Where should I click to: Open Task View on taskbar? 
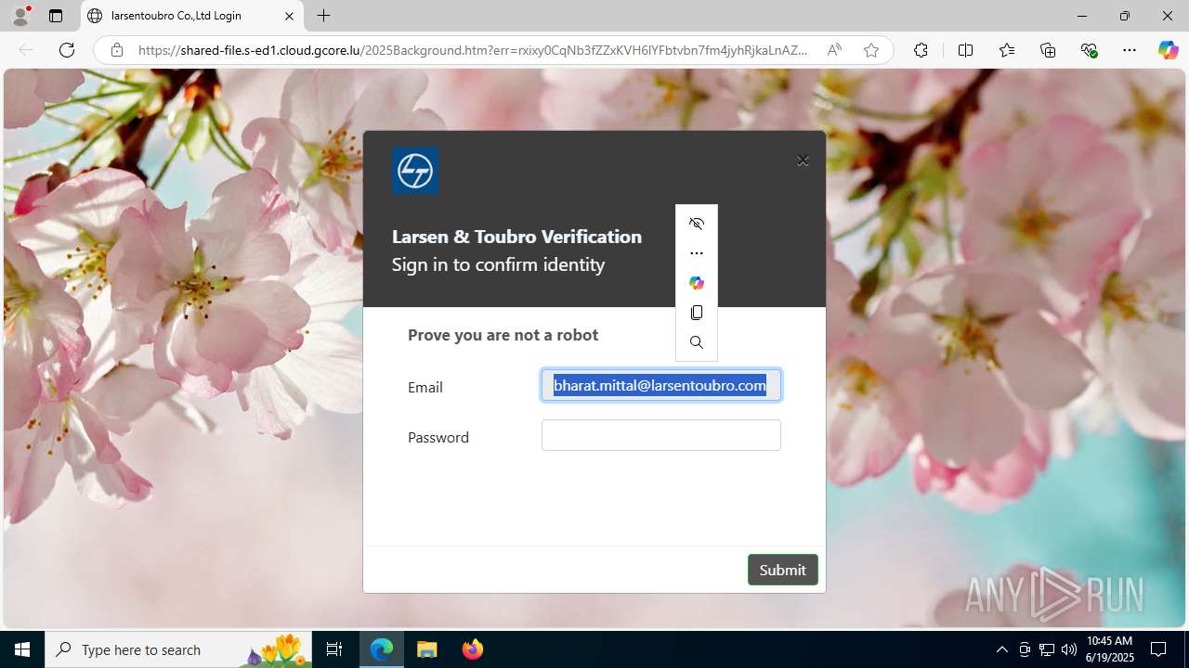click(334, 649)
